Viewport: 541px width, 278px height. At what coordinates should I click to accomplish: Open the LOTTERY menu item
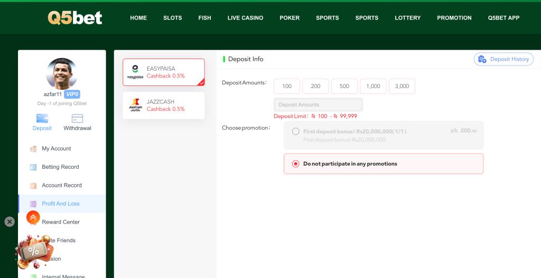407,18
